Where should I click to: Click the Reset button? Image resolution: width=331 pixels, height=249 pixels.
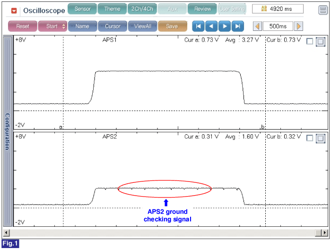[x=23, y=26]
